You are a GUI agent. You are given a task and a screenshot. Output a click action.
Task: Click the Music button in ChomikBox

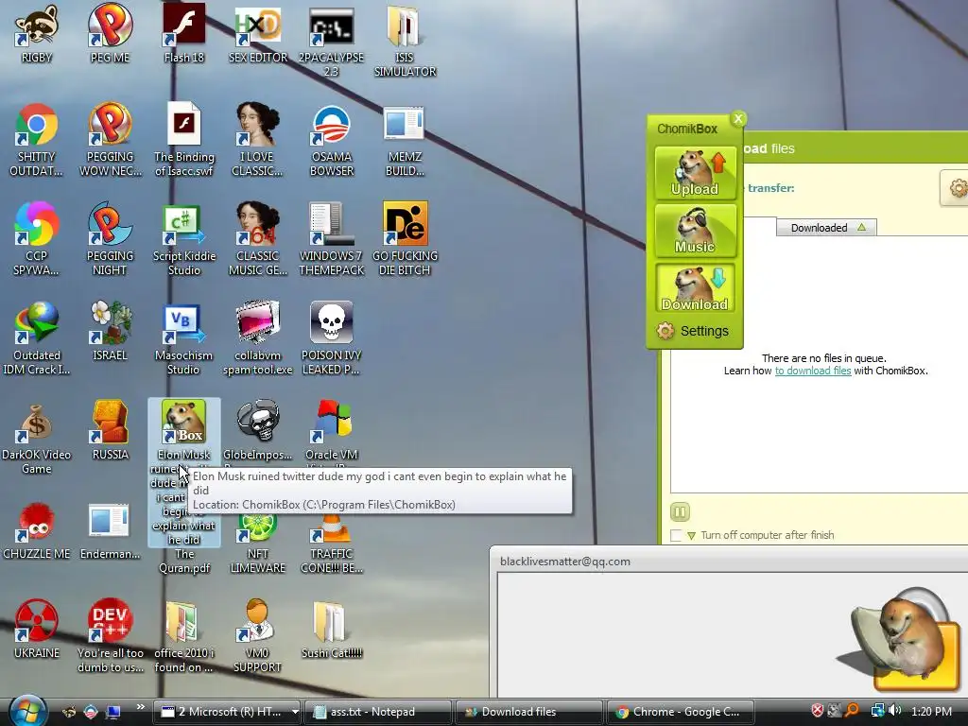point(695,231)
